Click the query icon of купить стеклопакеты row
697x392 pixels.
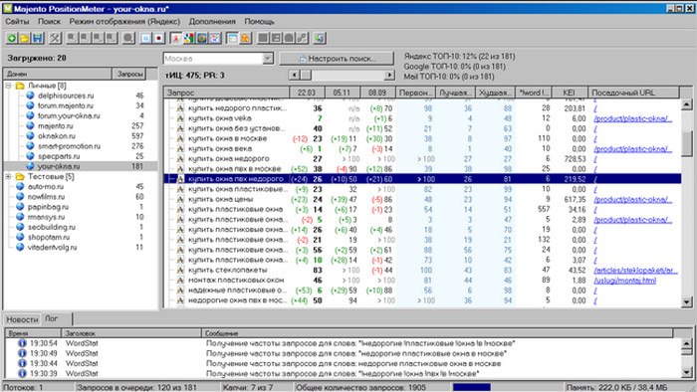[180, 270]
